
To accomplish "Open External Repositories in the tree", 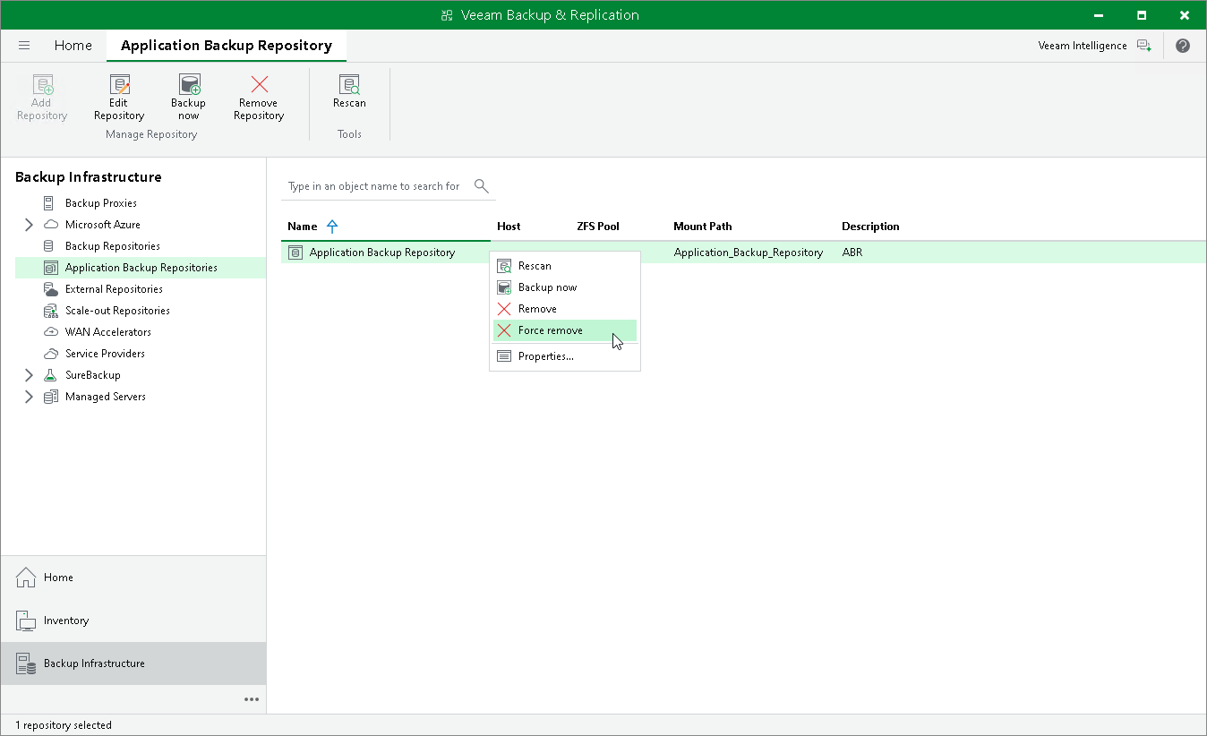I will coord(114,289).
